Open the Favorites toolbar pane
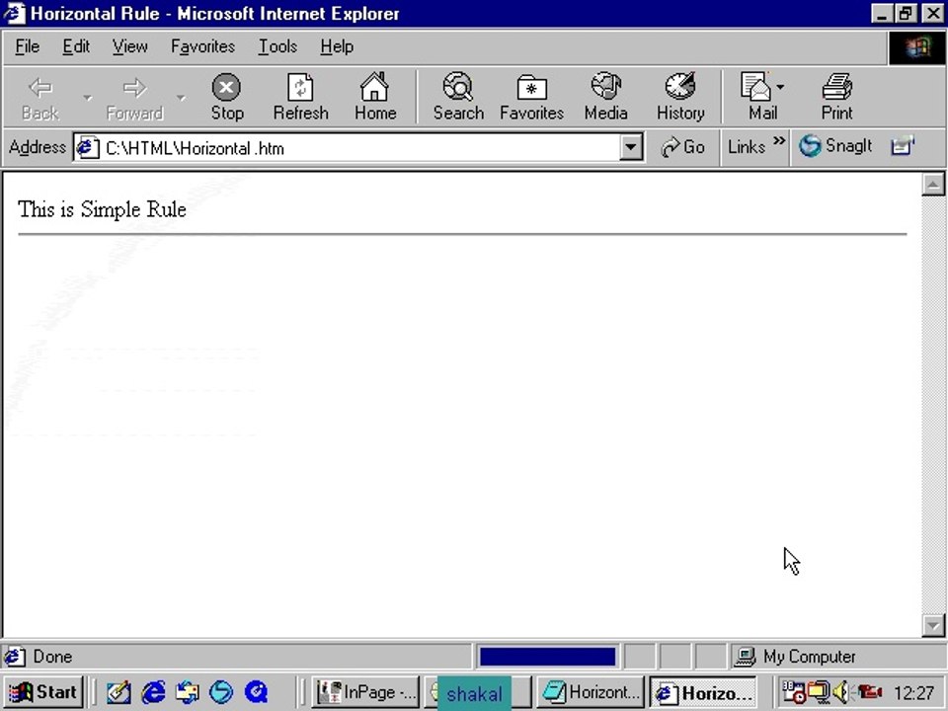Viewport: 948px width, 711px height. pos(531,97)
